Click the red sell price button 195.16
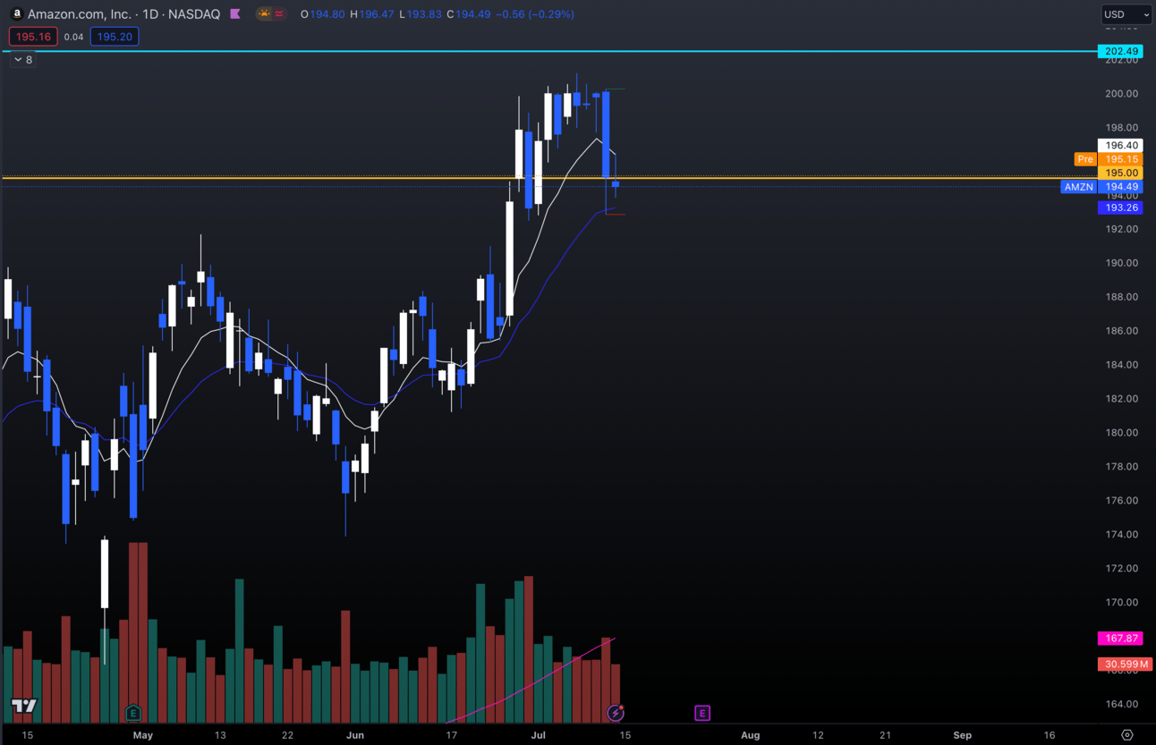The image size is (1156, 745). [33, 37]
